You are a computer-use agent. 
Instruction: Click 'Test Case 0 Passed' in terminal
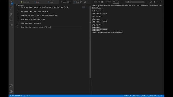[99, 13]
